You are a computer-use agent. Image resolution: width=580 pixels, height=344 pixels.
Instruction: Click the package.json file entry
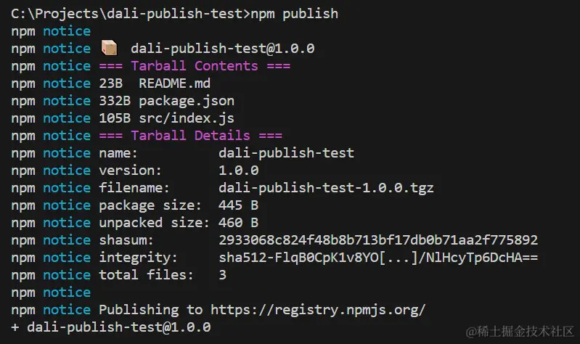[187, 101]
